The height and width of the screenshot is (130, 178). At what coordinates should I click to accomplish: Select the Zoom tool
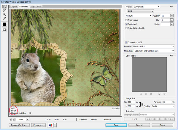click(x=4, y=14)
